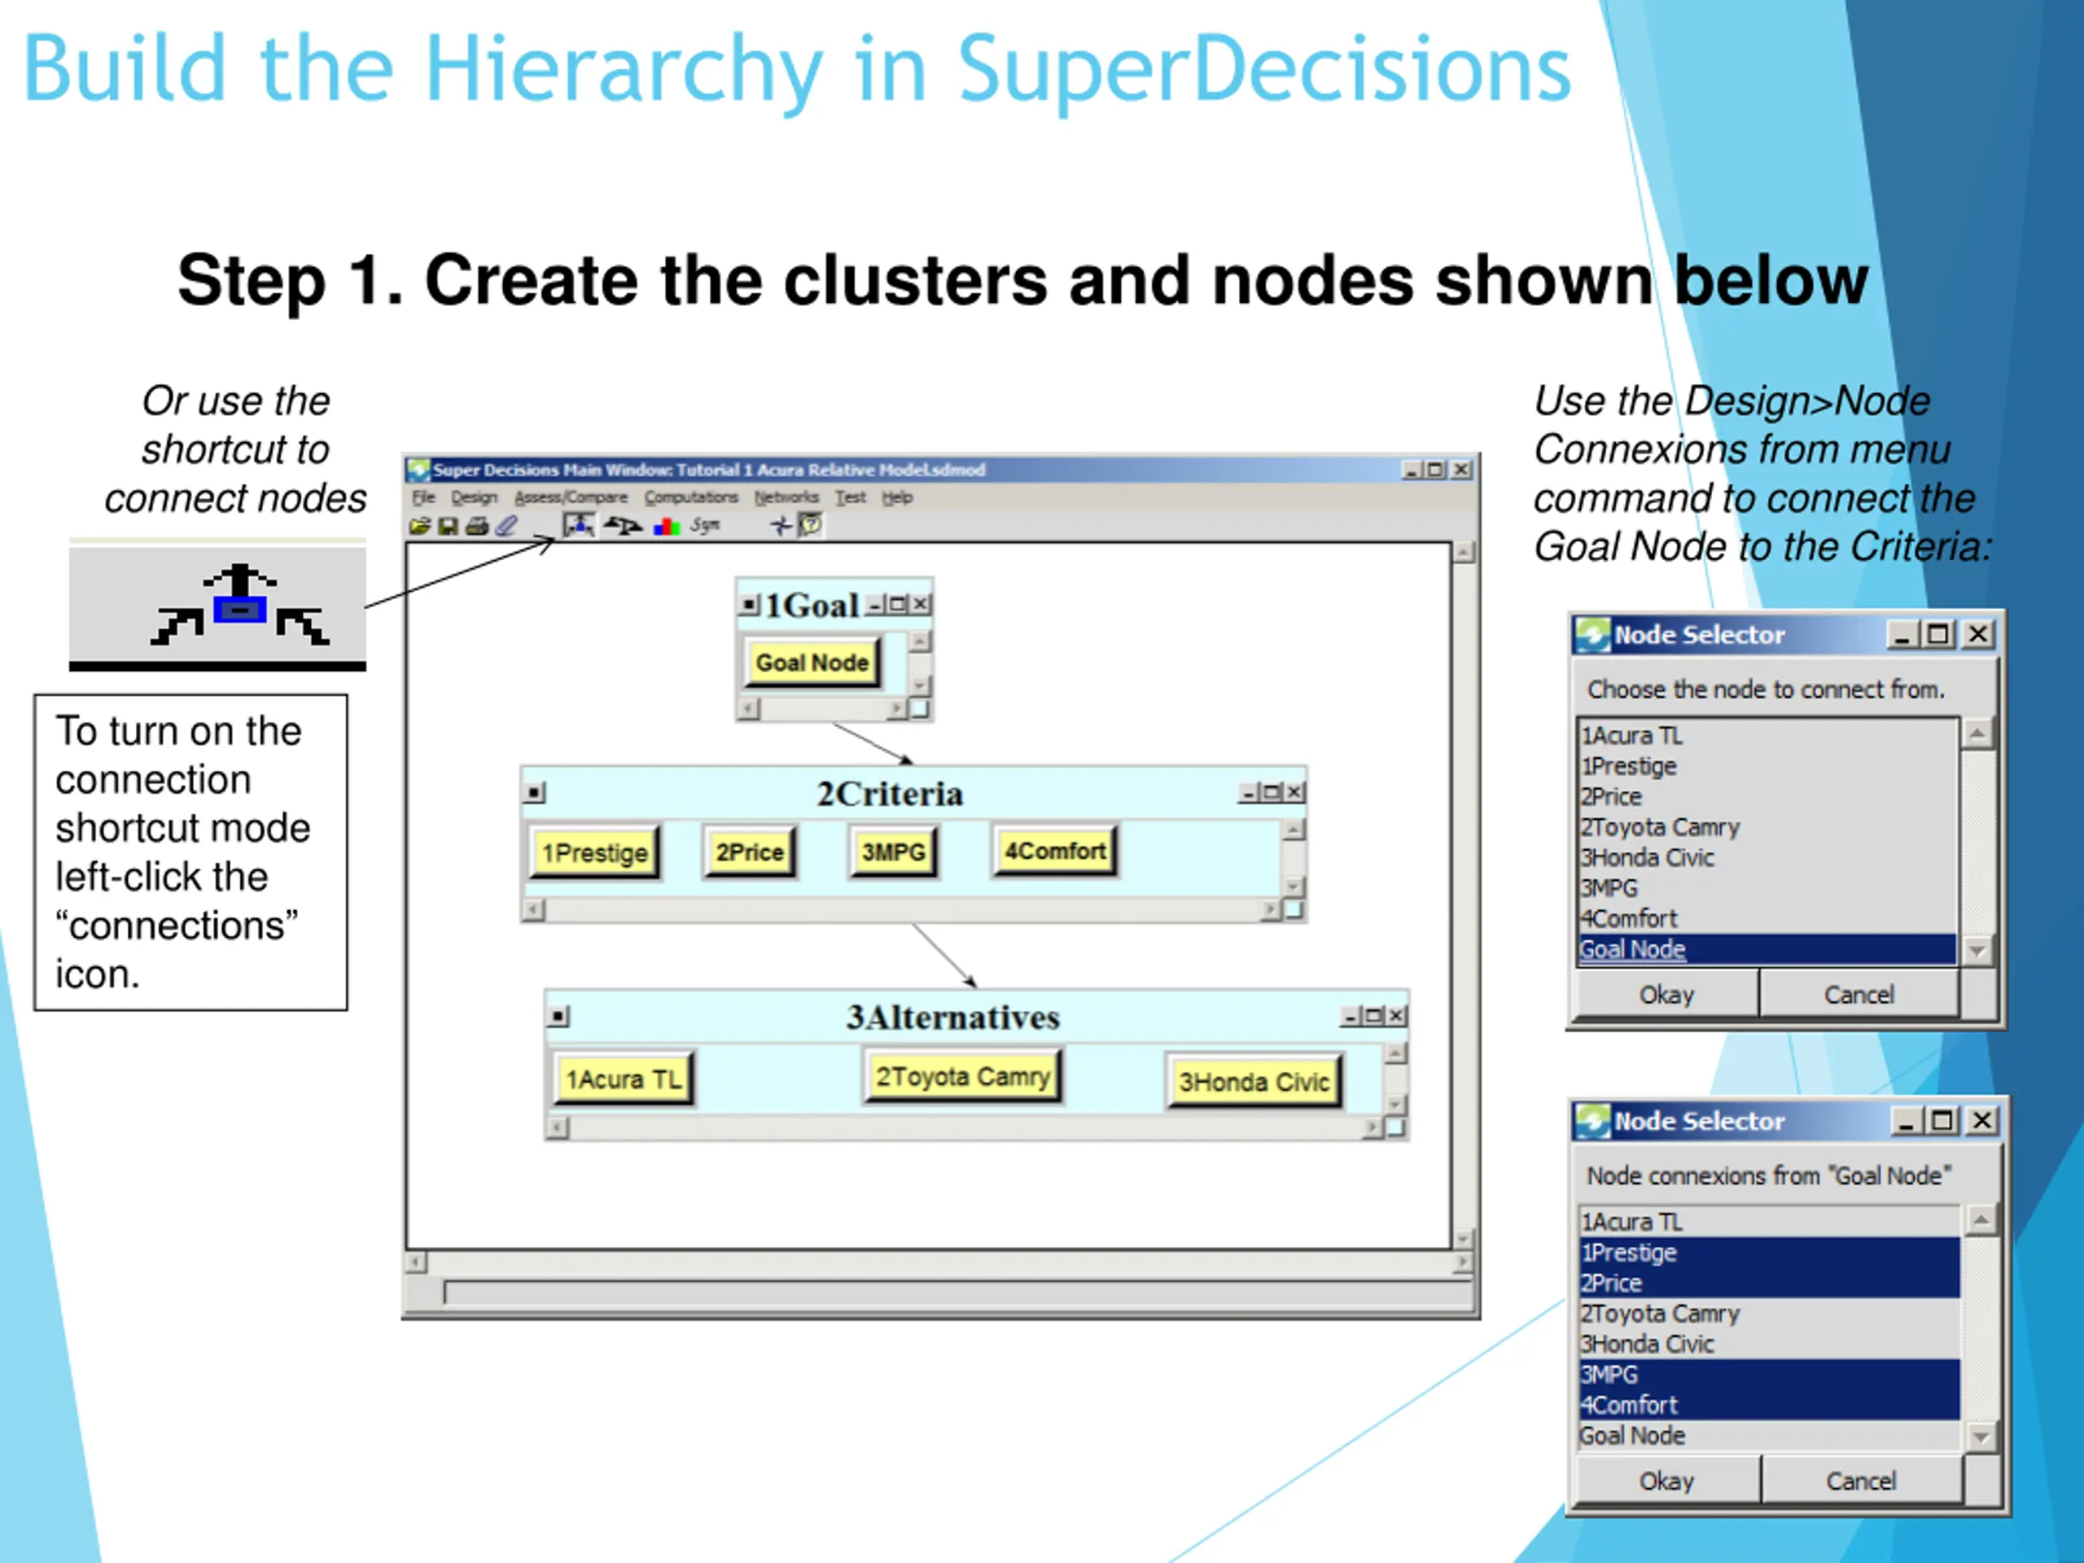Toggle 3Honda Civic in Goal Node connexions list
2084x1563 pixels.
coord(1768,1345)
